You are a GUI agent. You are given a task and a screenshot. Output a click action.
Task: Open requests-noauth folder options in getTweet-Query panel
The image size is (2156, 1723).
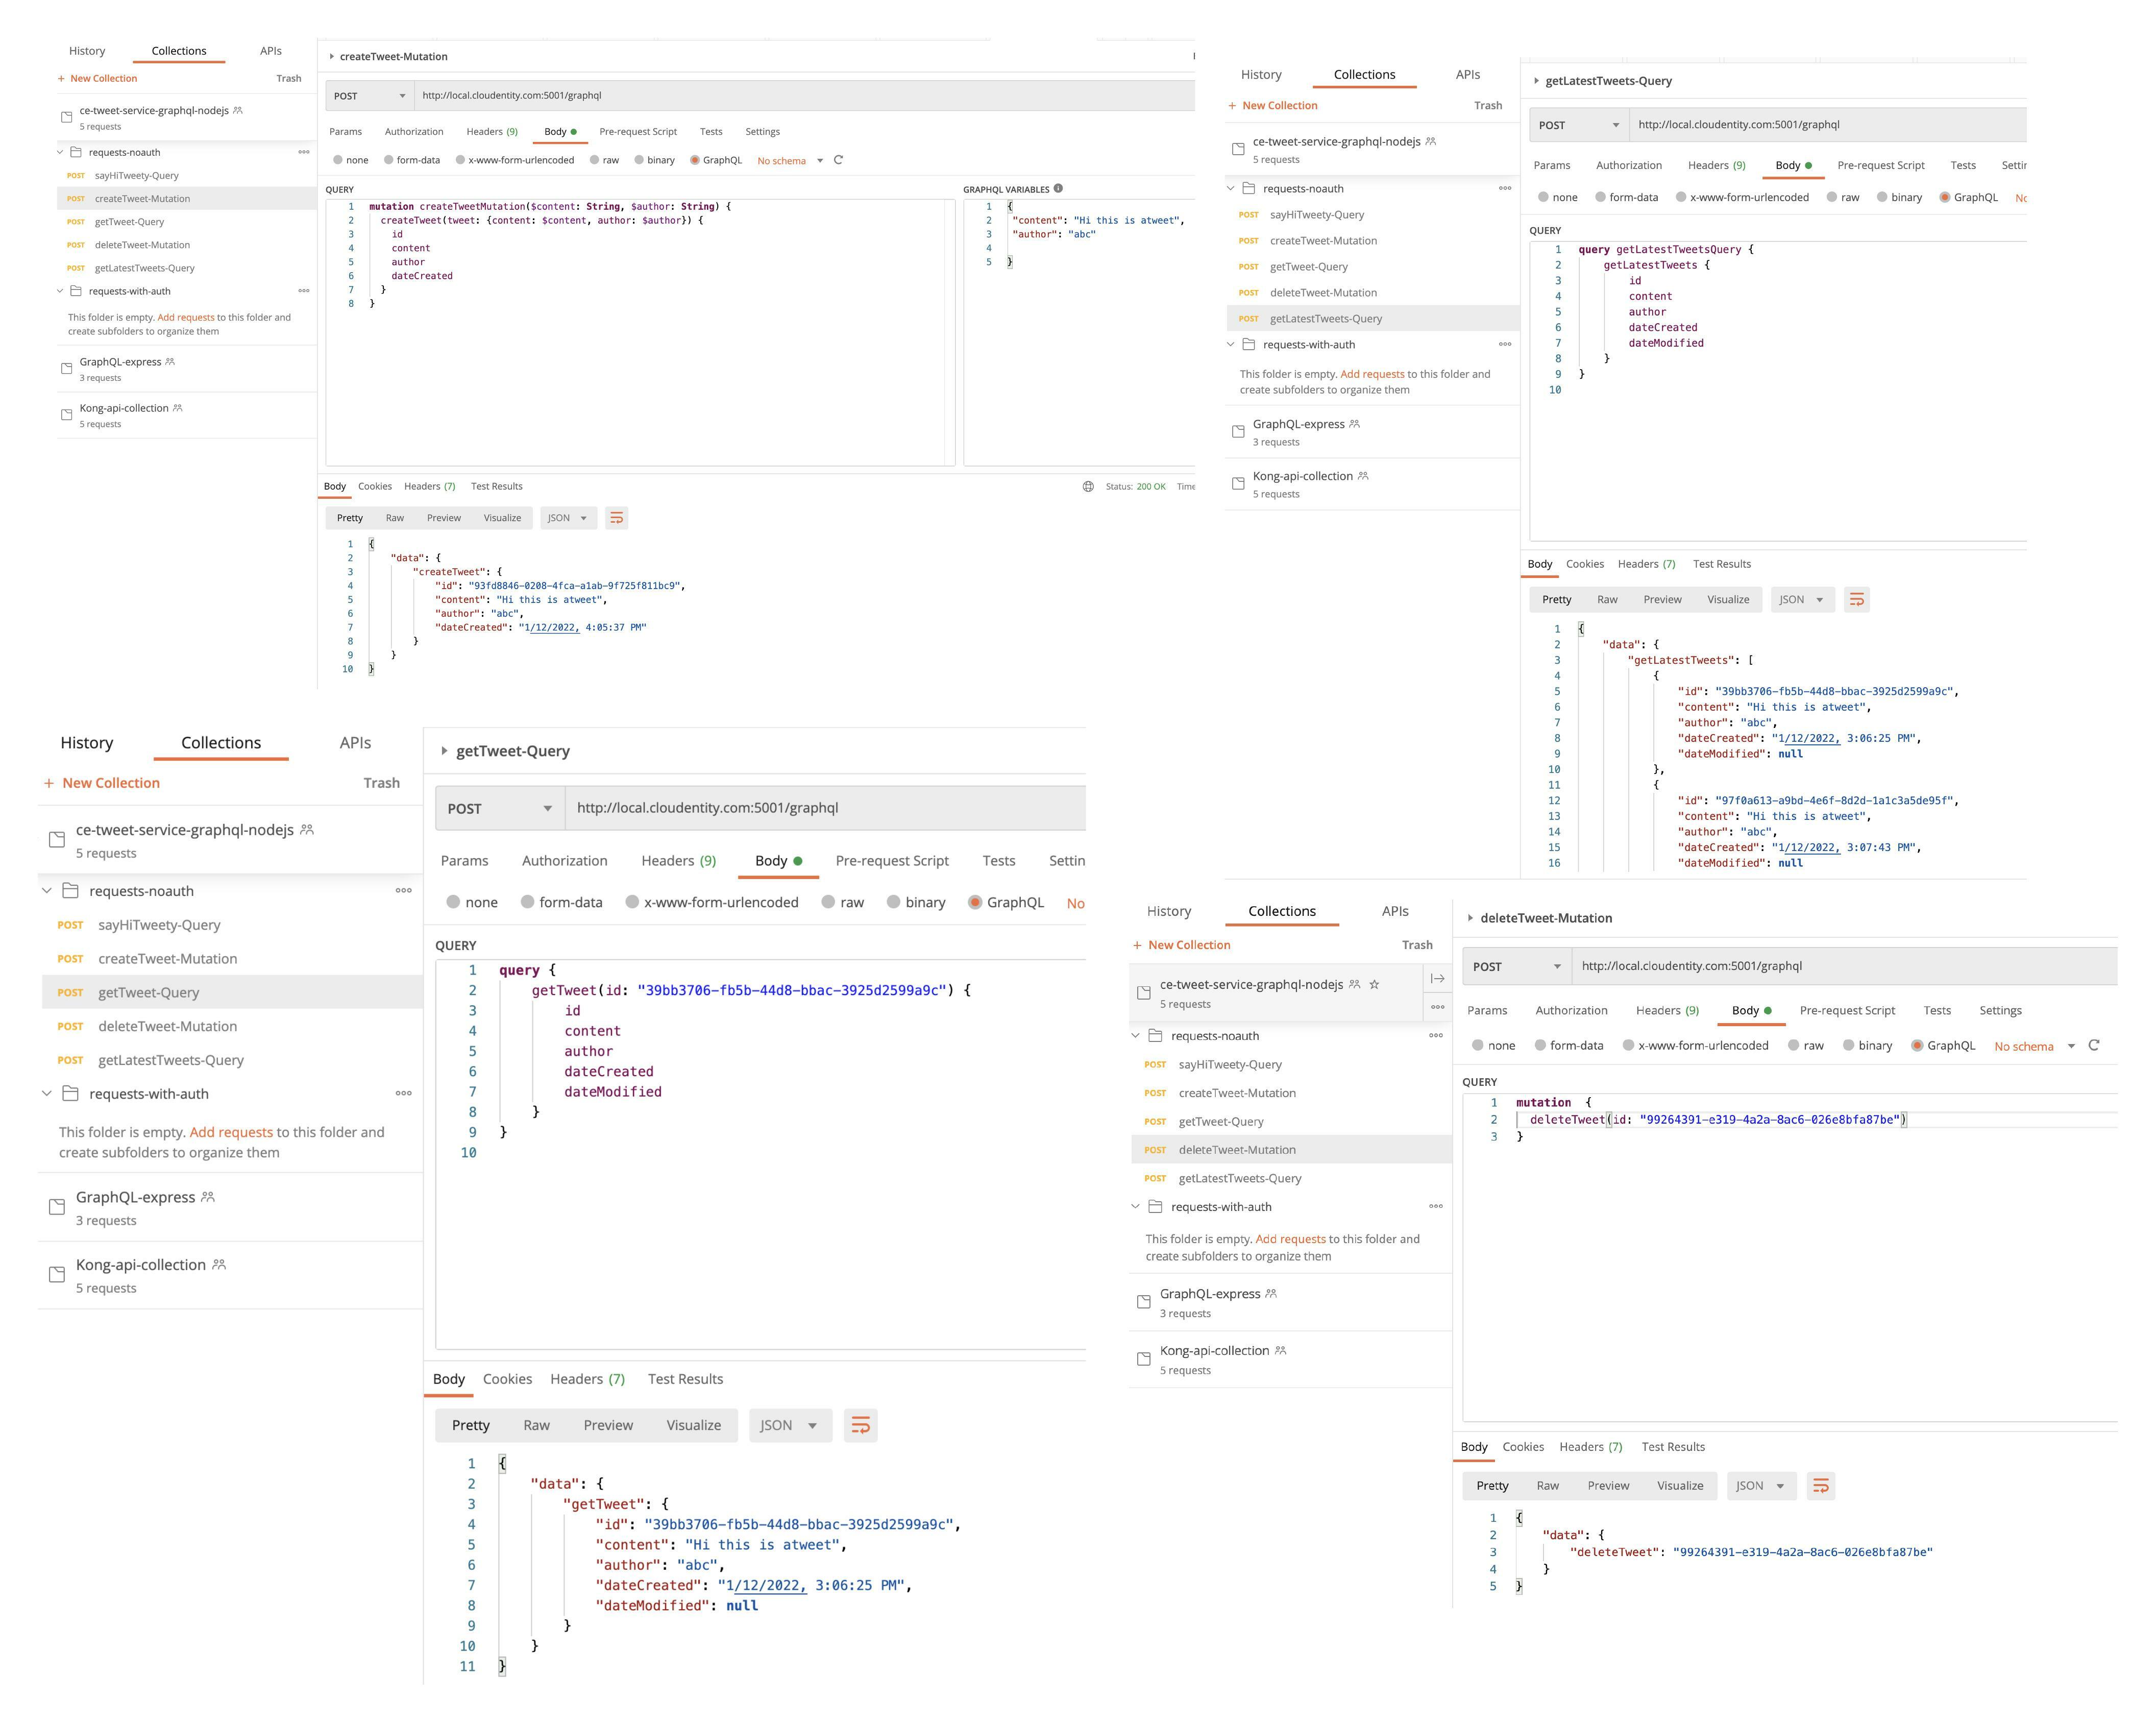(403, 890)
